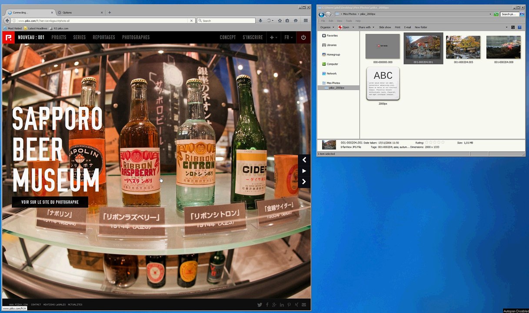The image size is (529, 313).
Task: Open Latest Headlines bookmark
Action: pyautogui.click(x=36, y=28)
